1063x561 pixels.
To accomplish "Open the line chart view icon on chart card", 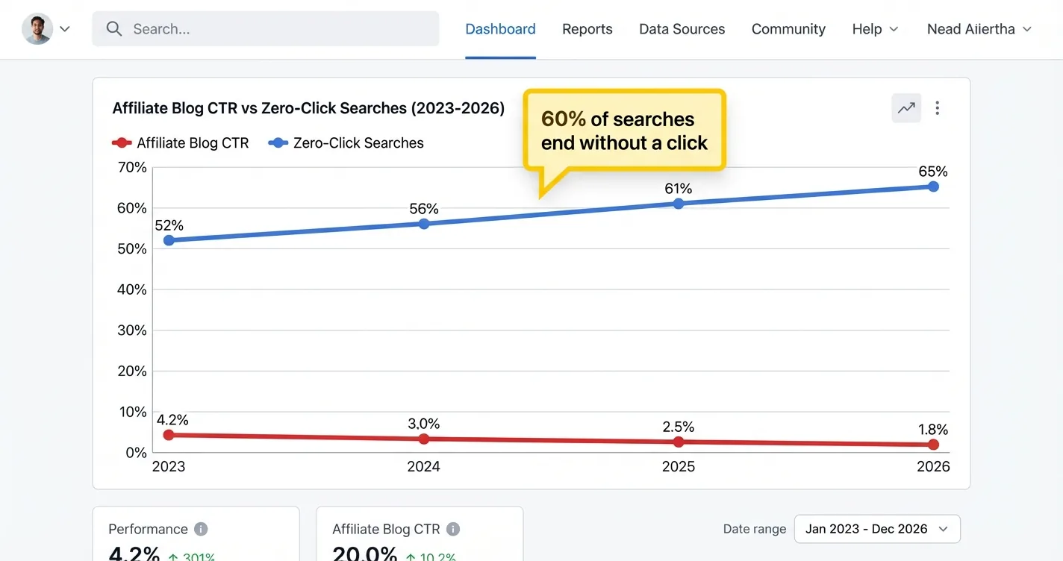I will click(905, 107).
